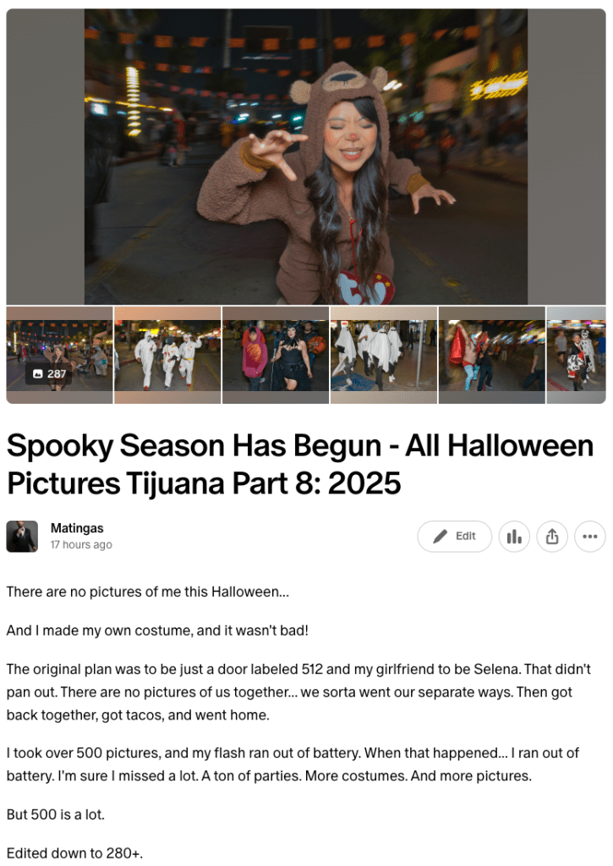Open thumbnail of sheet ghost costumes
This screenshot has width=613, height=866.
[x=384, y=356]
